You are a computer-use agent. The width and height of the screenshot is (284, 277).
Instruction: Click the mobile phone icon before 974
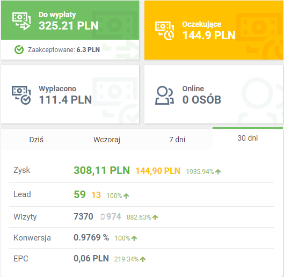(x=103, y=217)
